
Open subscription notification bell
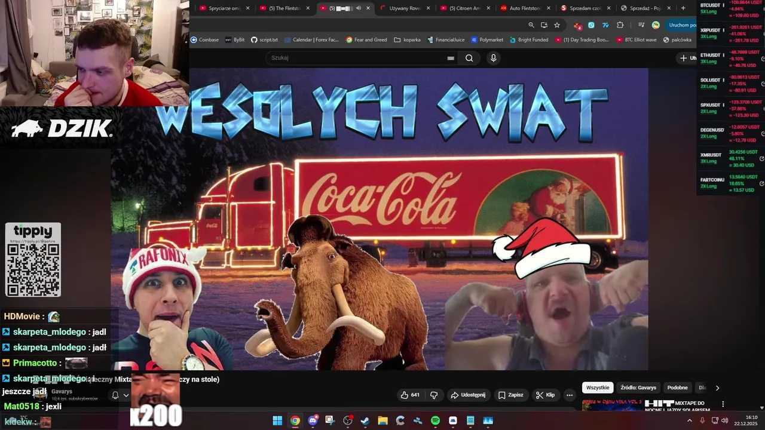[115, 395]
